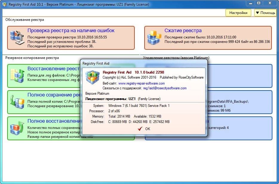Image resolution: width=279 pixels, height=184 pixels.
Task: Click the Registry First Aid cube logo
Action: [92, 77]
